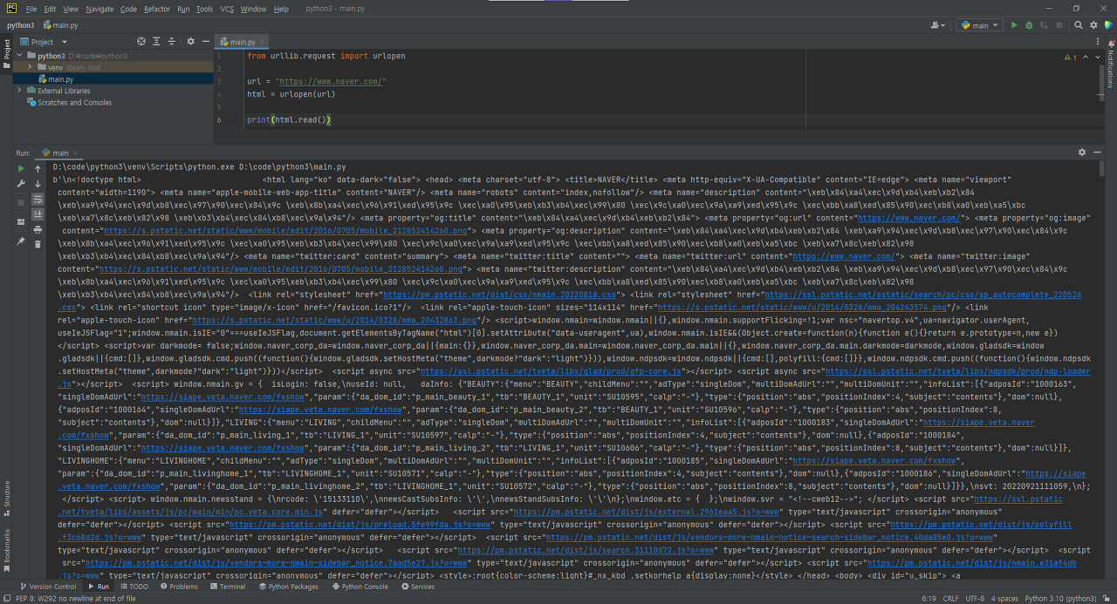Toggle soft-wrap in Run console
Viewport: 1117px width, 604px height.
pos(38,200)
